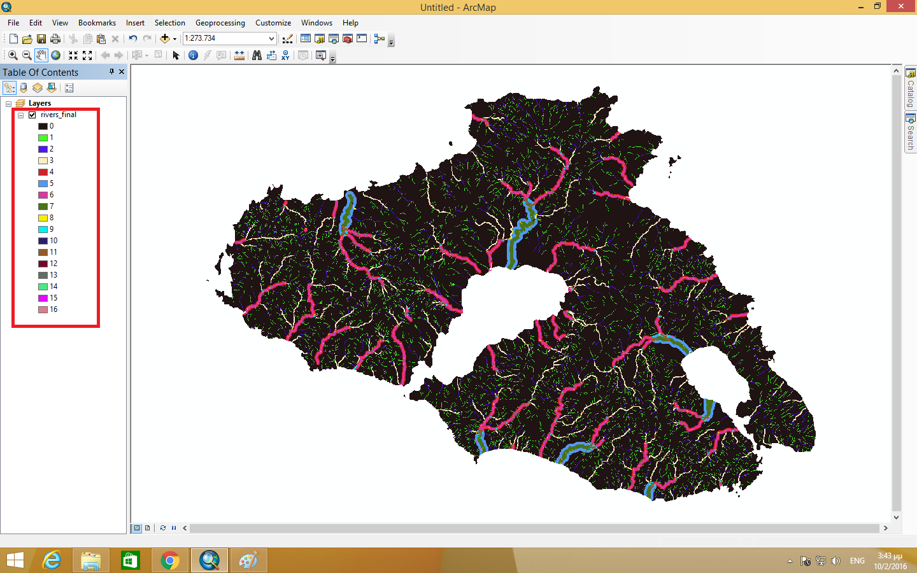Open the Insert menu
Screen dimensions: 917x573
[x=135, y=23]
